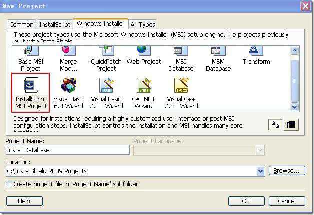
Task: Choose the Transform project icon
Action: [x=256, y=51]
